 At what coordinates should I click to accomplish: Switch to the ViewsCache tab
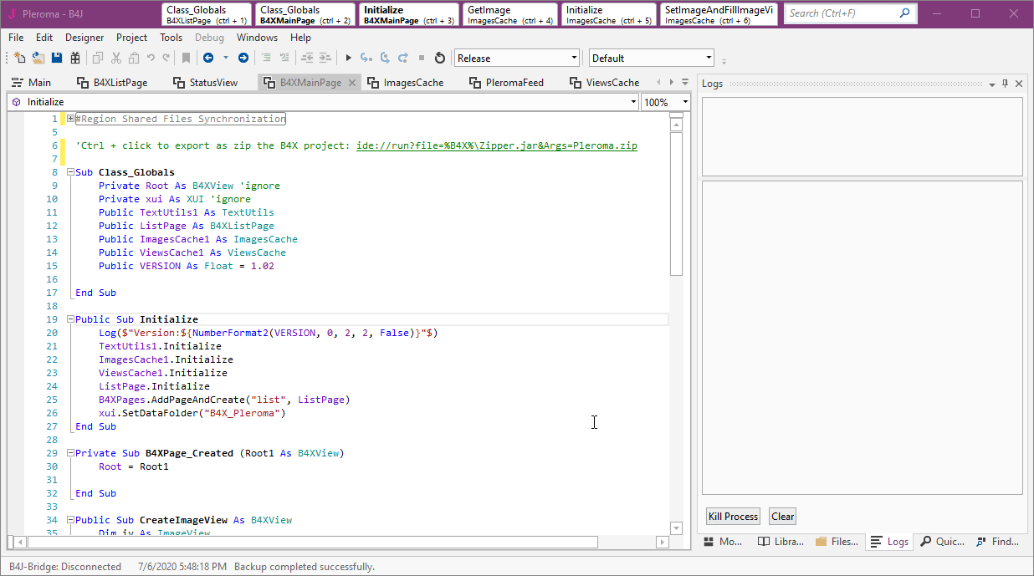(x=605, y=83)
